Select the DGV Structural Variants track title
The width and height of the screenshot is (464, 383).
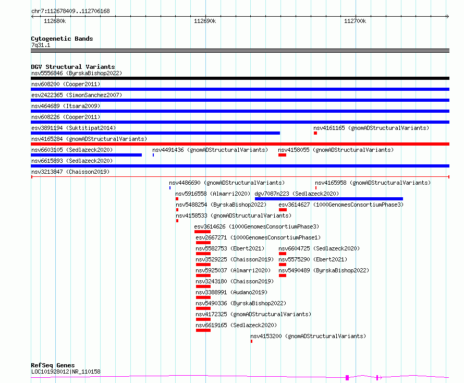pos(73,67)
